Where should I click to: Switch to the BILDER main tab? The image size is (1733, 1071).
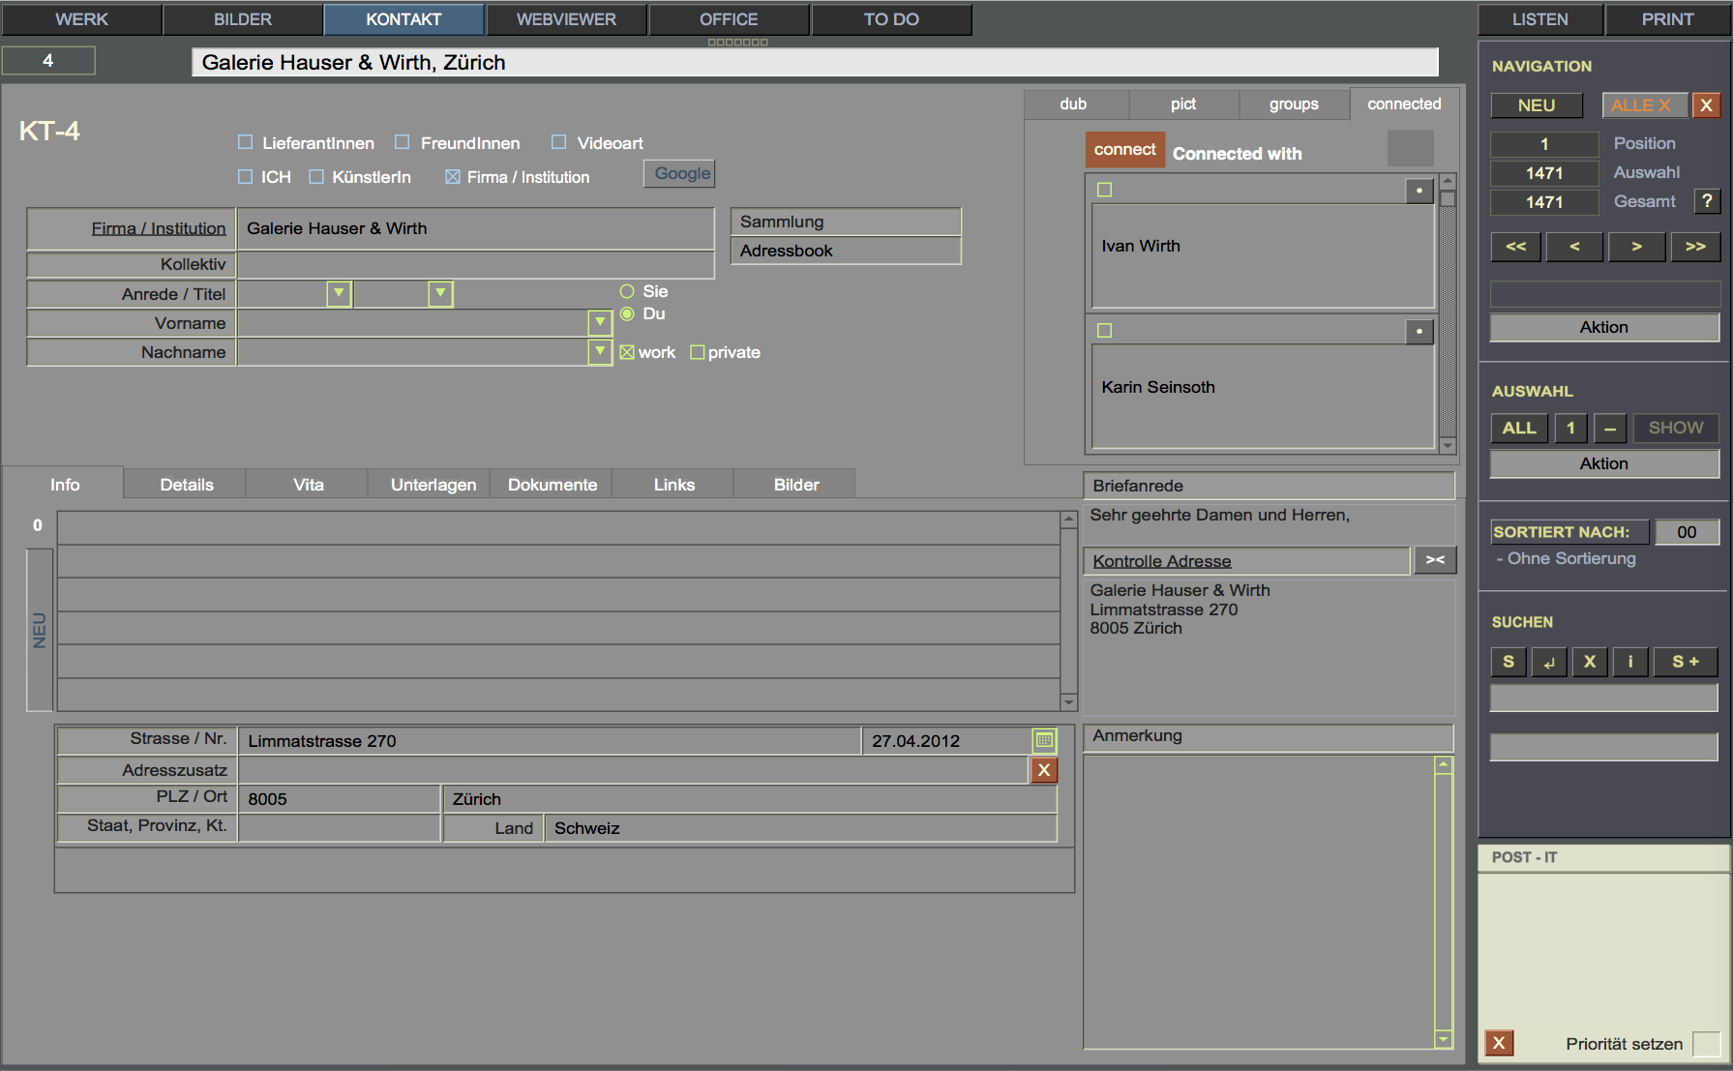[x=243, y=19]
